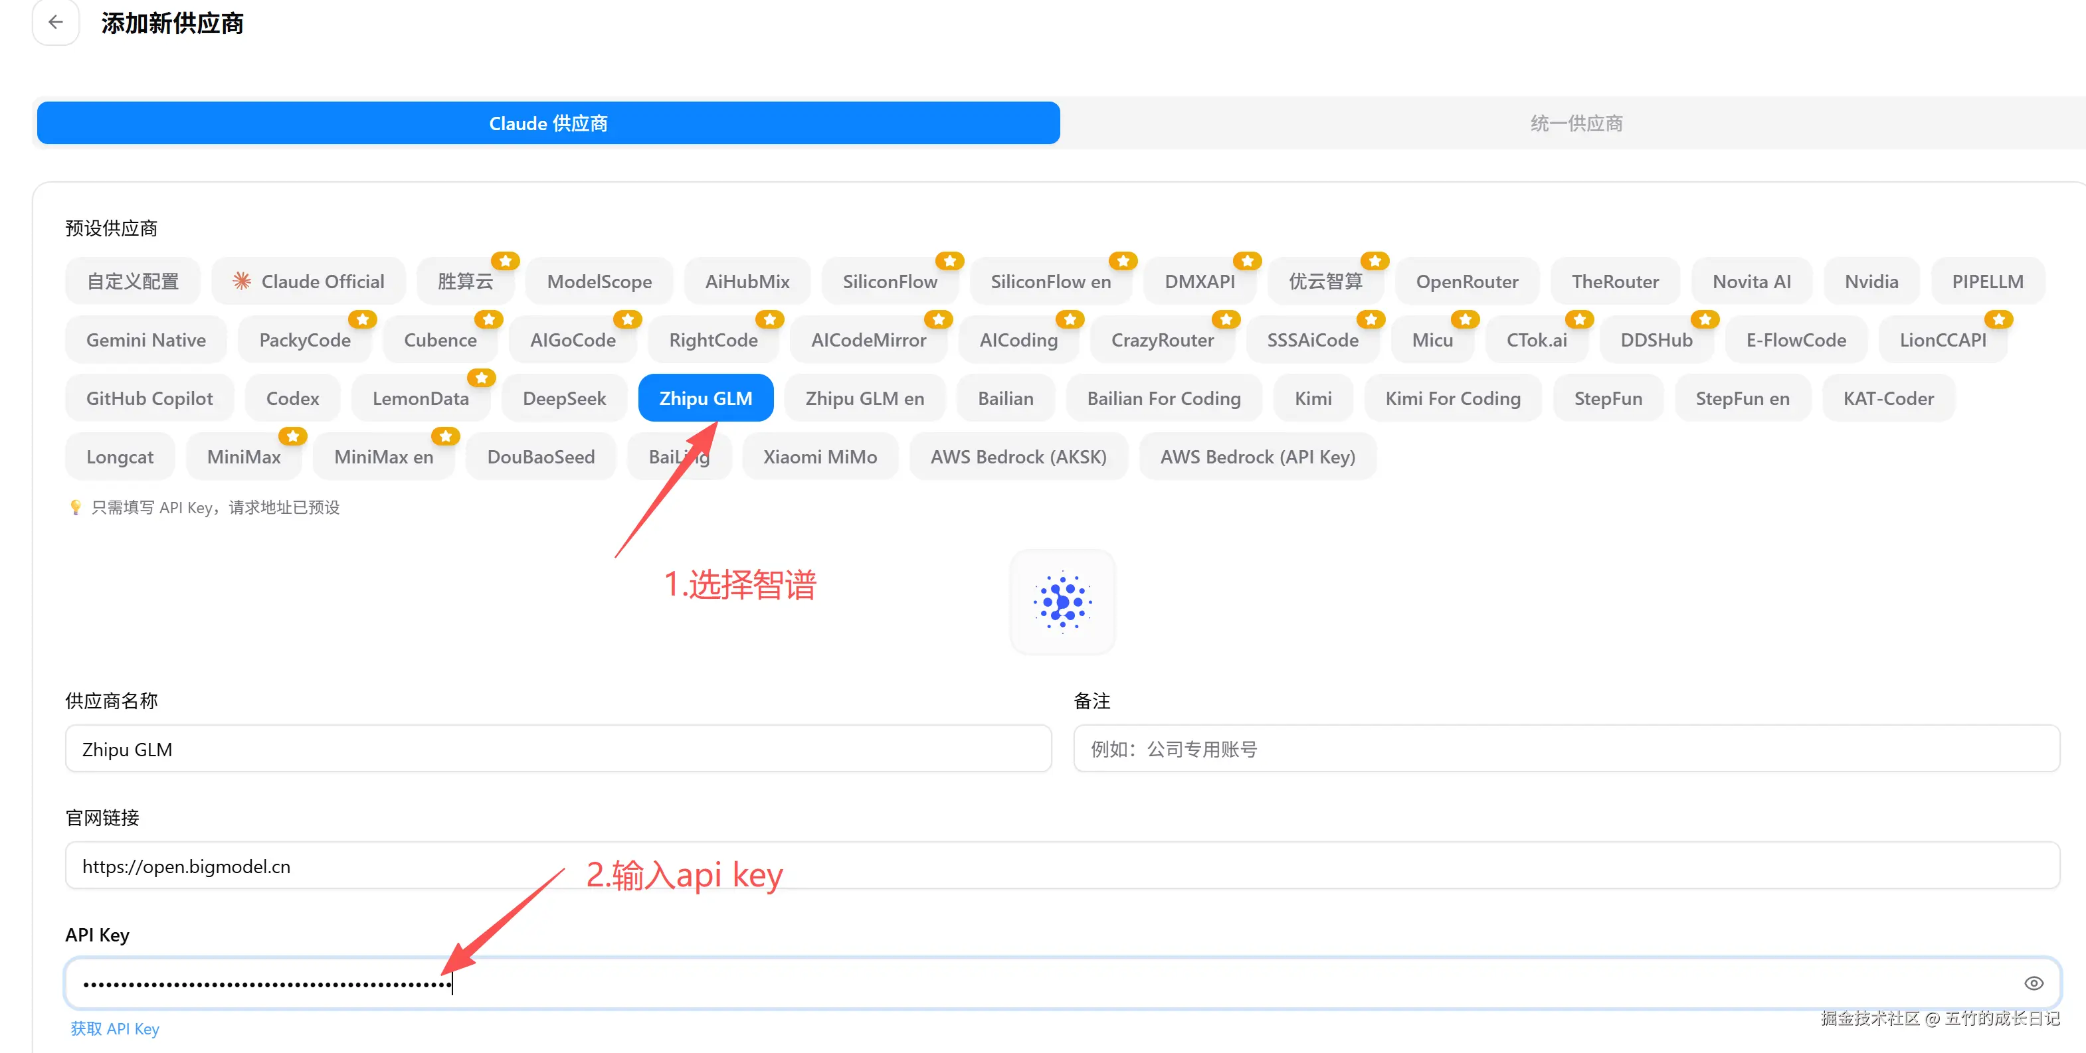Click the Zhipu provider logo icon
Screen dimensions: 2086x1053
click(1062, 602)
